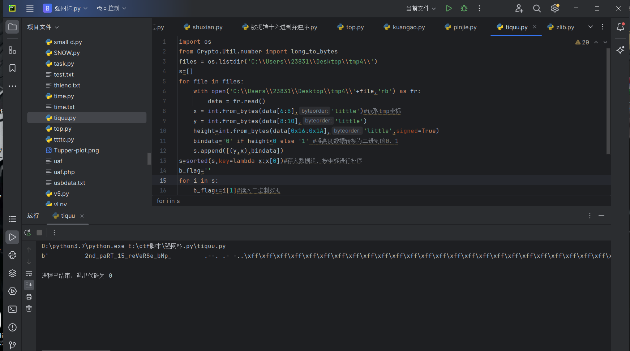Image resolution: width=630 pixels, height=351 pixels.
Task: Print the console output
Action: pyautogui.click(x=29, y=297)
